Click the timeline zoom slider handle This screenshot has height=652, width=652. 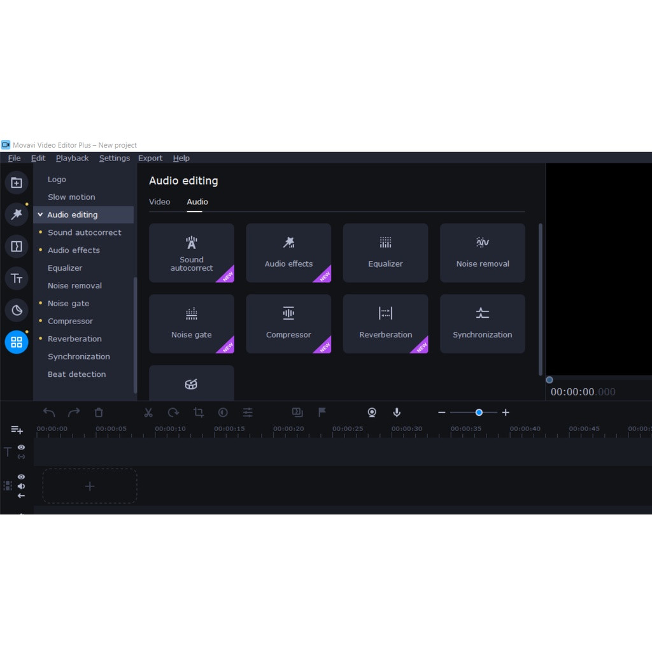pyautogui.click(x=479, y=413)
